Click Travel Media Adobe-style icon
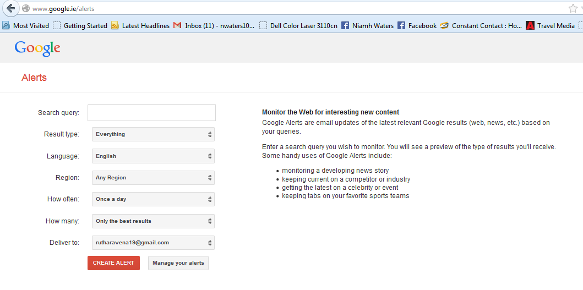The image size is (583, 290). coord(530,26)
